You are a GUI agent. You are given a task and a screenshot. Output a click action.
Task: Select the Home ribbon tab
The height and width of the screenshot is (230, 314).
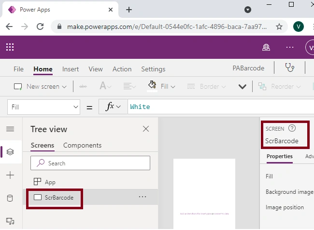(x=43, y=69)
